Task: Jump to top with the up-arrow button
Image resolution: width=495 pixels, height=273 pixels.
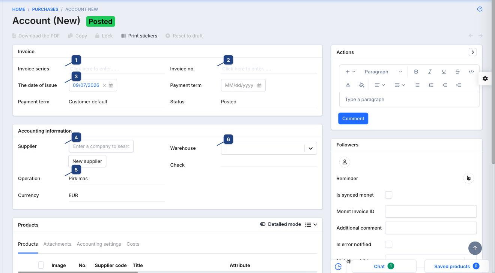Action: (x=475, y=248)
